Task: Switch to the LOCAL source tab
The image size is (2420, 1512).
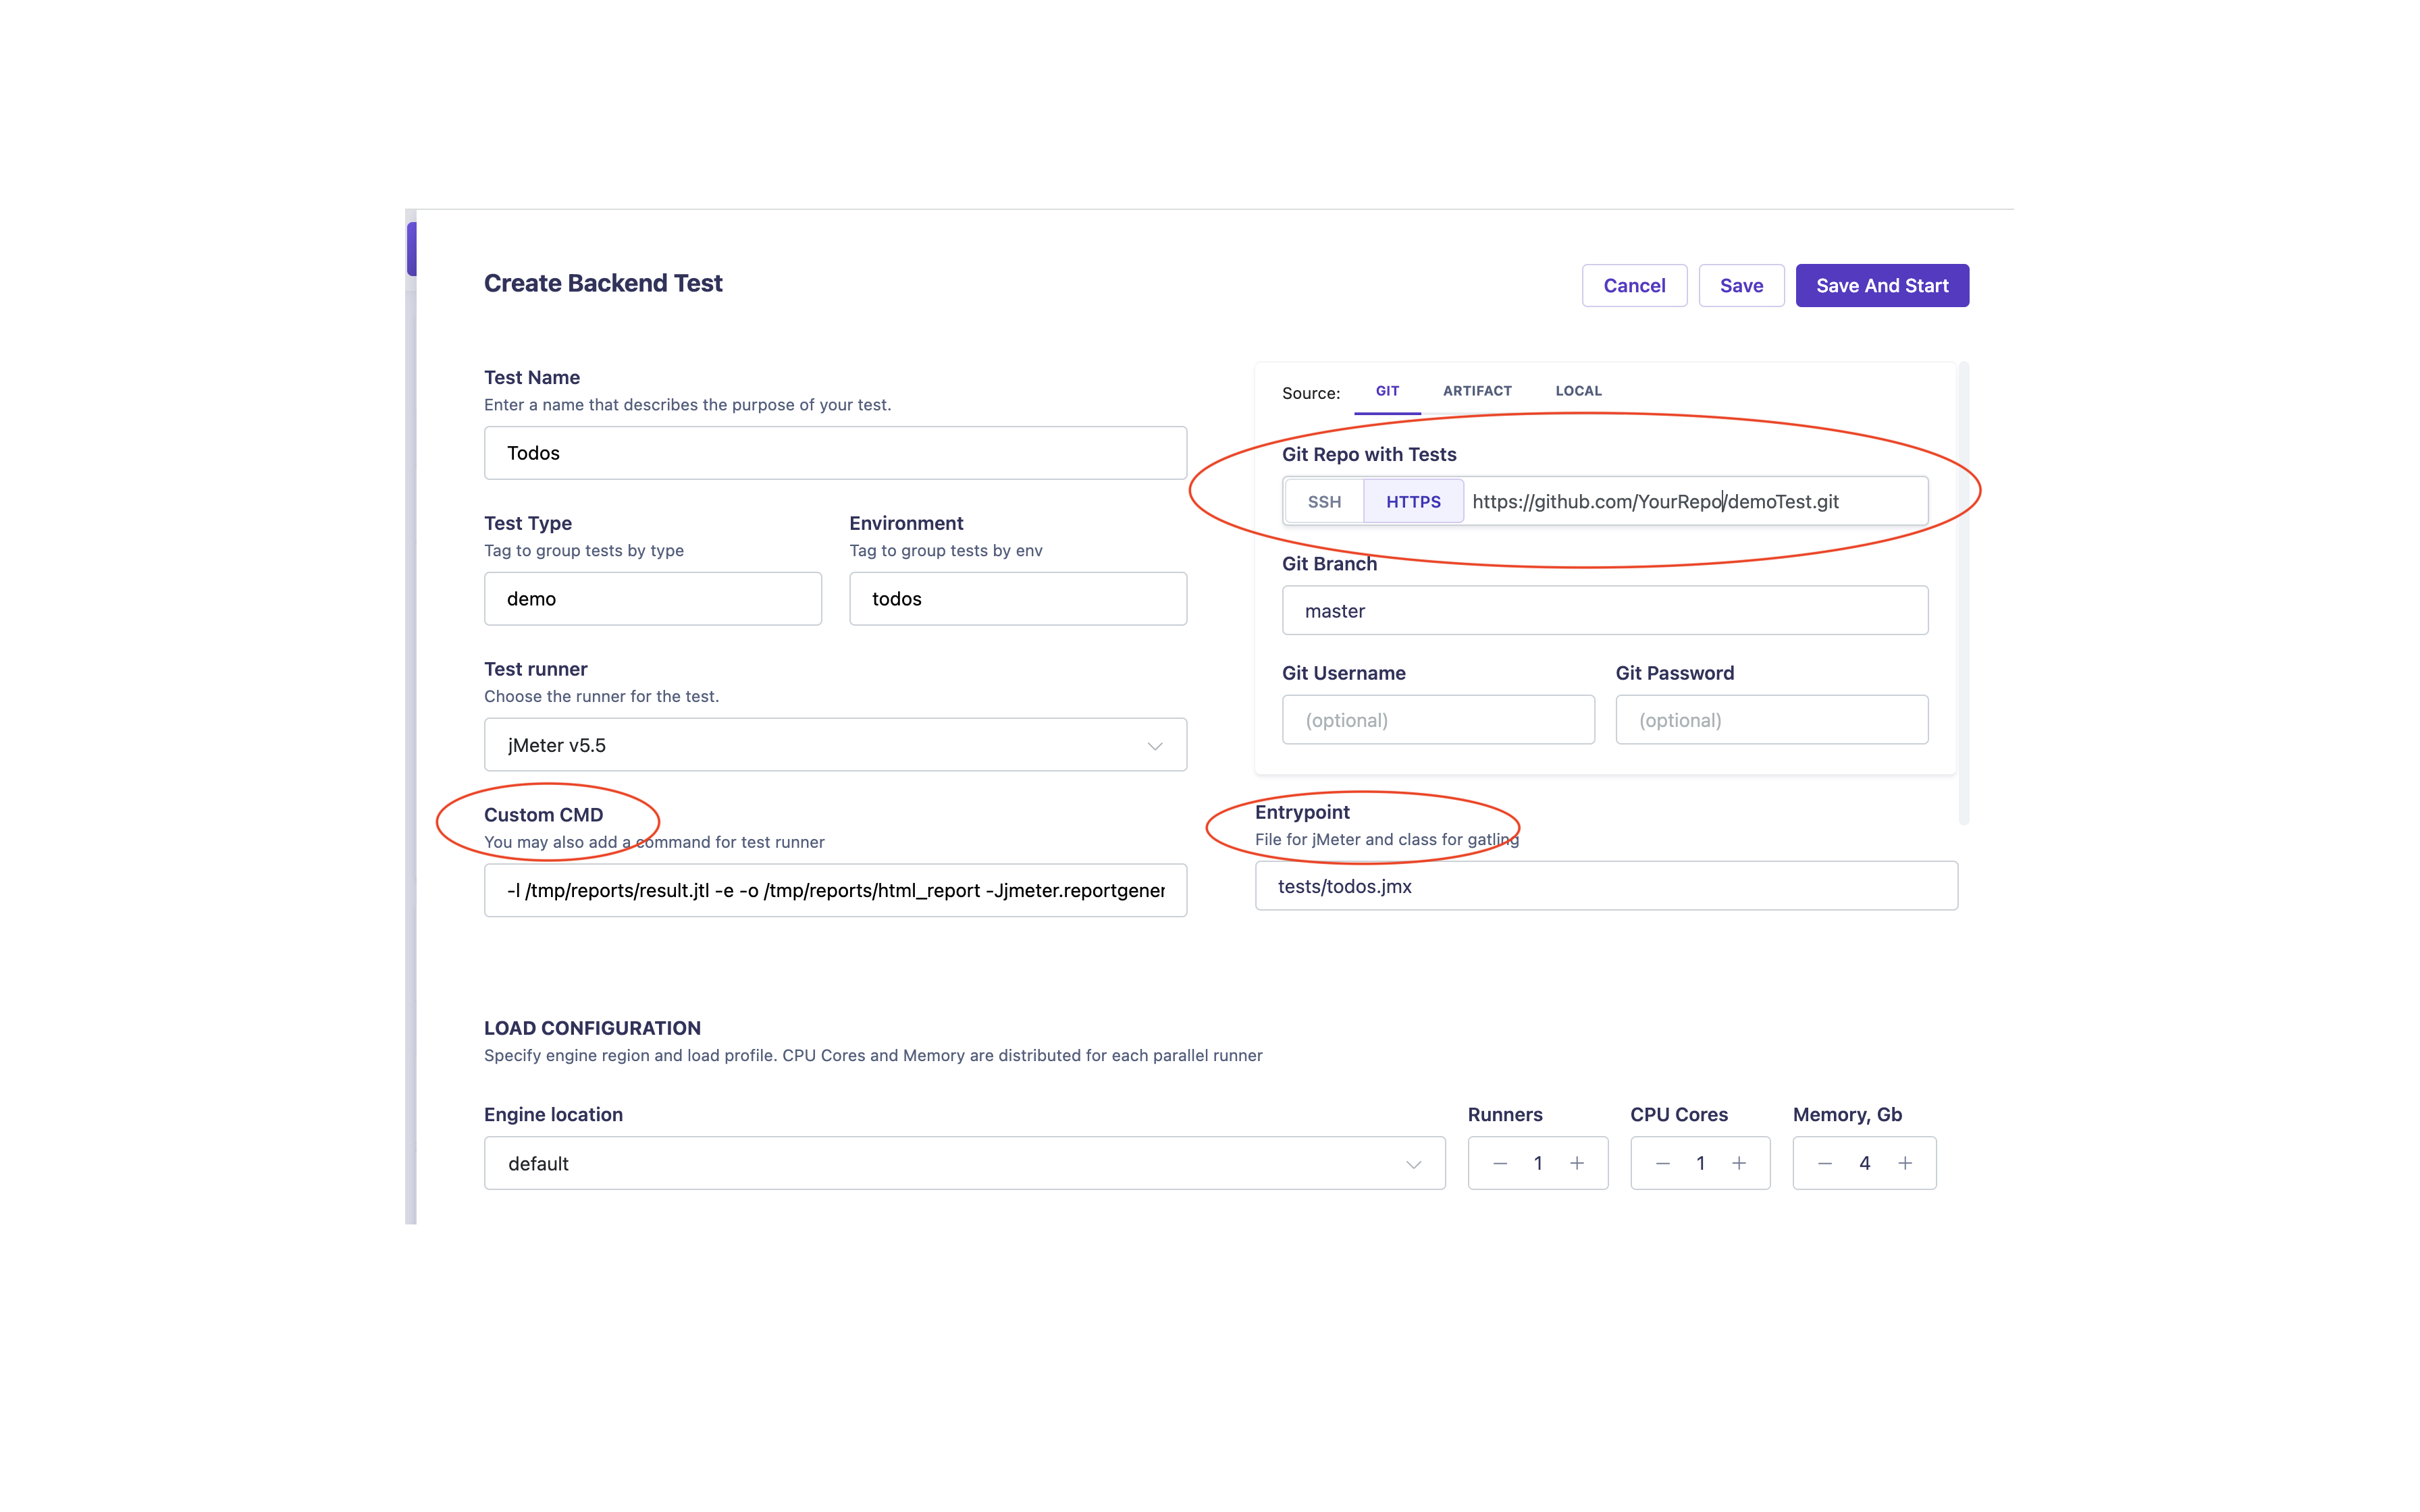Action: point(1578,391)
